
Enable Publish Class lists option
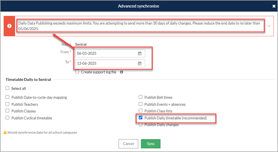coord(140,111)
